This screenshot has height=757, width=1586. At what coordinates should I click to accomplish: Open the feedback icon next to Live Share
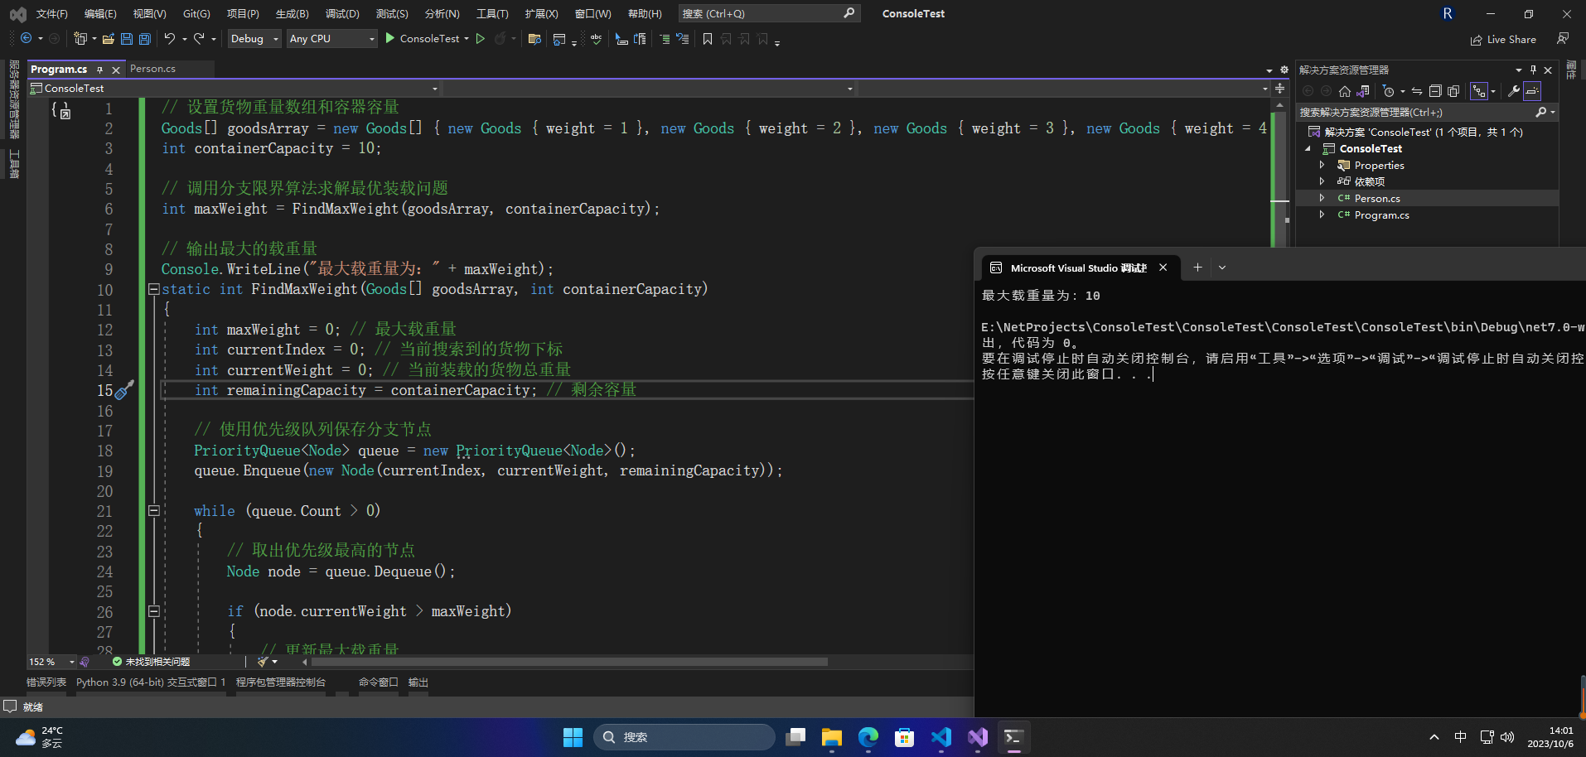point(1563,39)
